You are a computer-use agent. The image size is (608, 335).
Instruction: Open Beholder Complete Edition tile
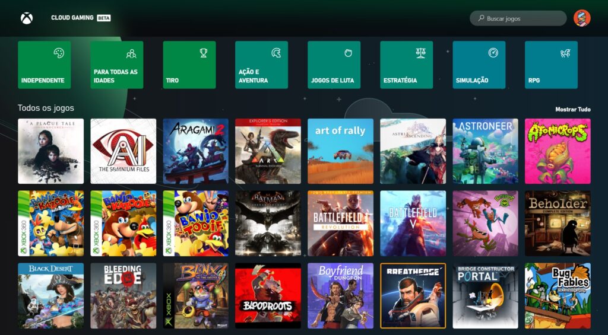(558, 223)
